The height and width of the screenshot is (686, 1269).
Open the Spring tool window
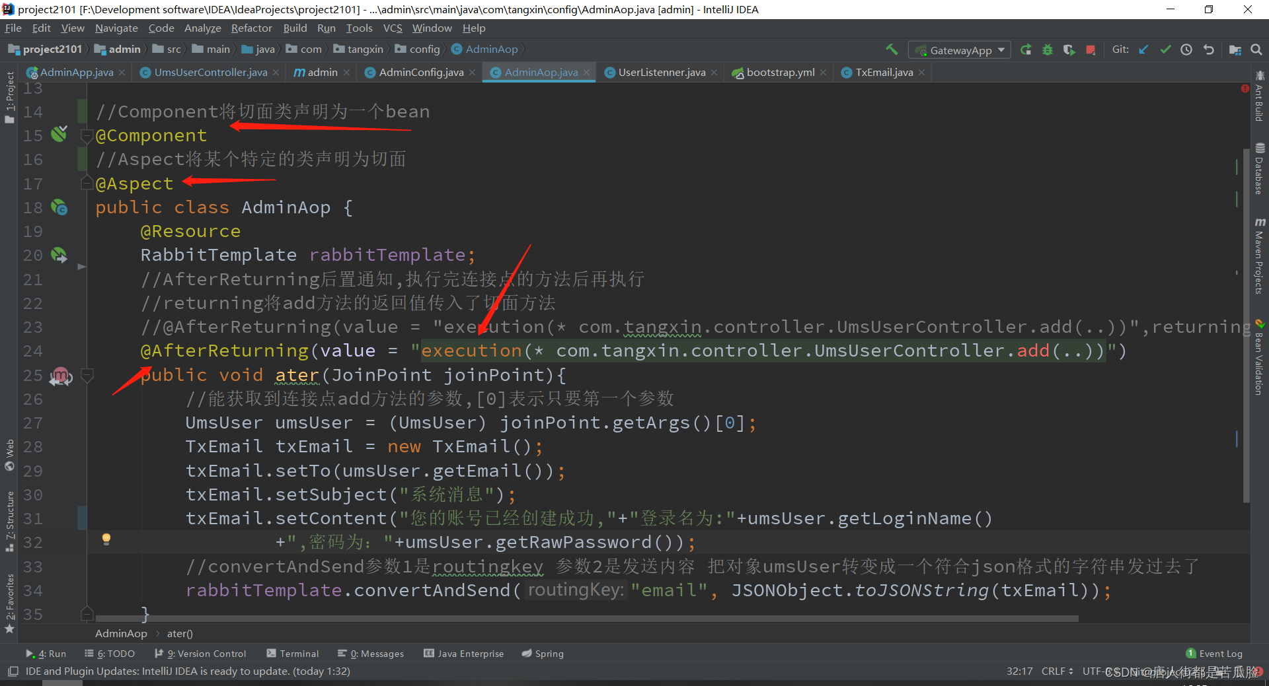pos(543,654)
